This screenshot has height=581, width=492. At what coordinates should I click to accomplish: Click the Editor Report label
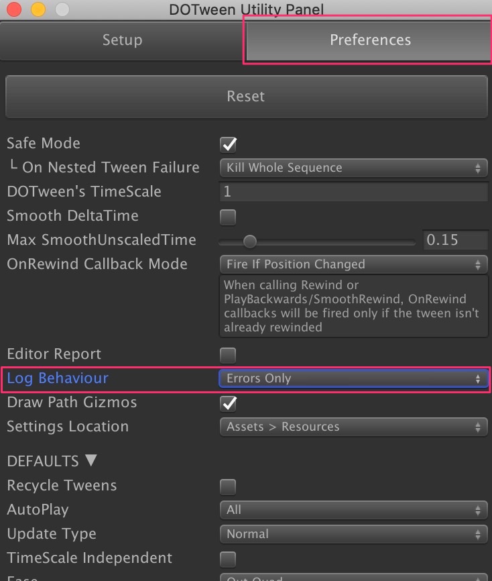coord(54,354)
